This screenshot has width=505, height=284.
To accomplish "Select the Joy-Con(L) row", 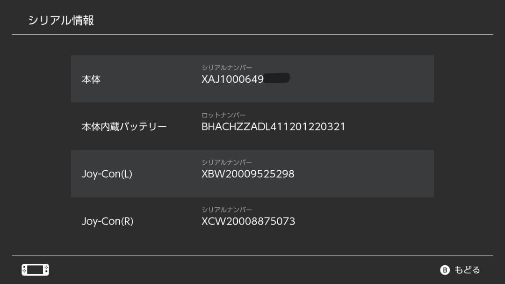I will 252,173.
